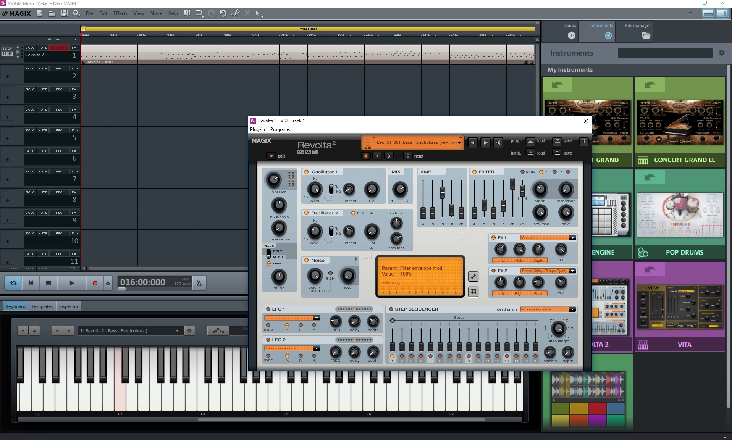Click the Instruments search field
Viewport: 732px width, 440px height.
(x=665, y=53)
